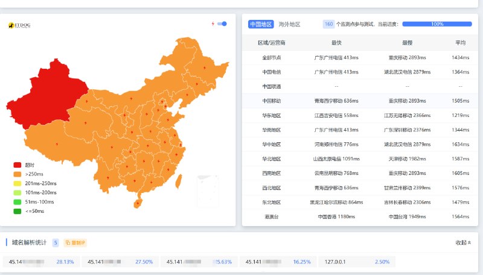
Task: Click 广东广州电信 413ms in 全部节点 row
Action: (336, 57)
